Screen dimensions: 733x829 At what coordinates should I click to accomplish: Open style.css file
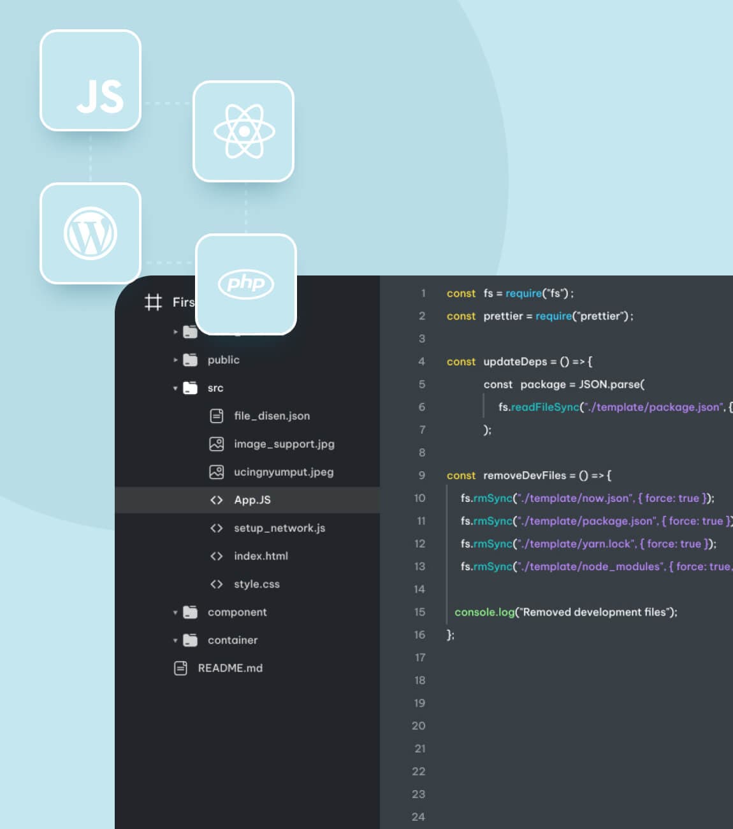pos(257,584)
